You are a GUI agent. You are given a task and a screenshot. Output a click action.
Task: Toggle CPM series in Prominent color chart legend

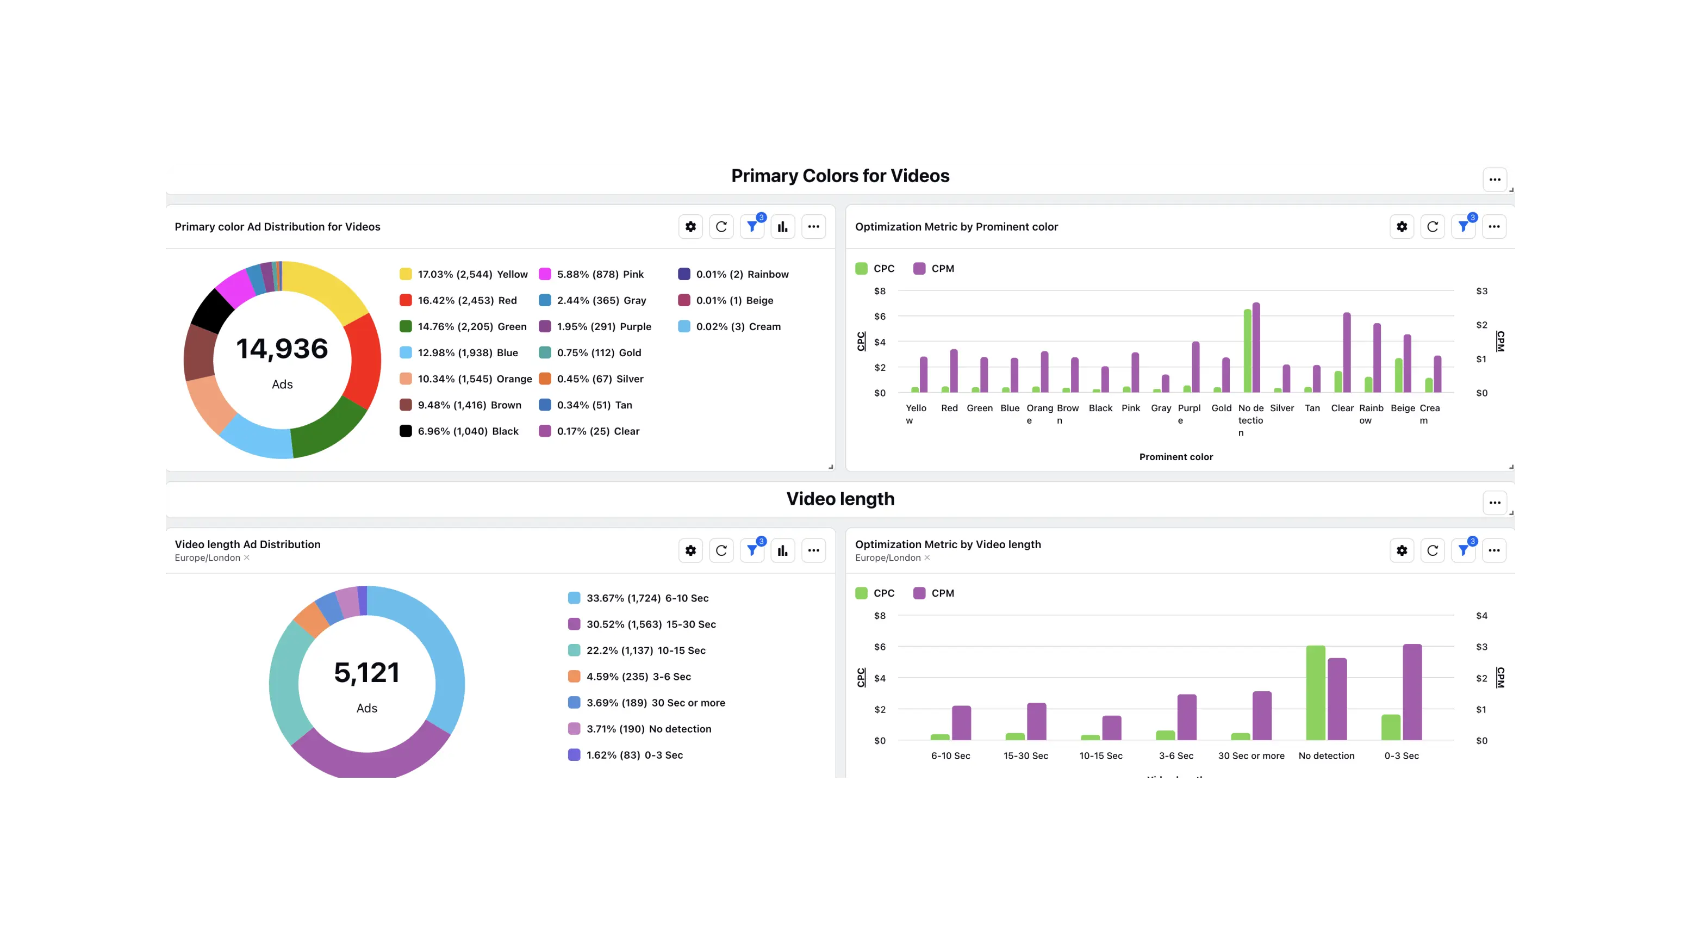pyautogui.click(x=934, y=268)
